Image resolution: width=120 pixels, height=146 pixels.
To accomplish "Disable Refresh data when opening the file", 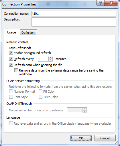I will pyautogui.click(x=11, y=65).
